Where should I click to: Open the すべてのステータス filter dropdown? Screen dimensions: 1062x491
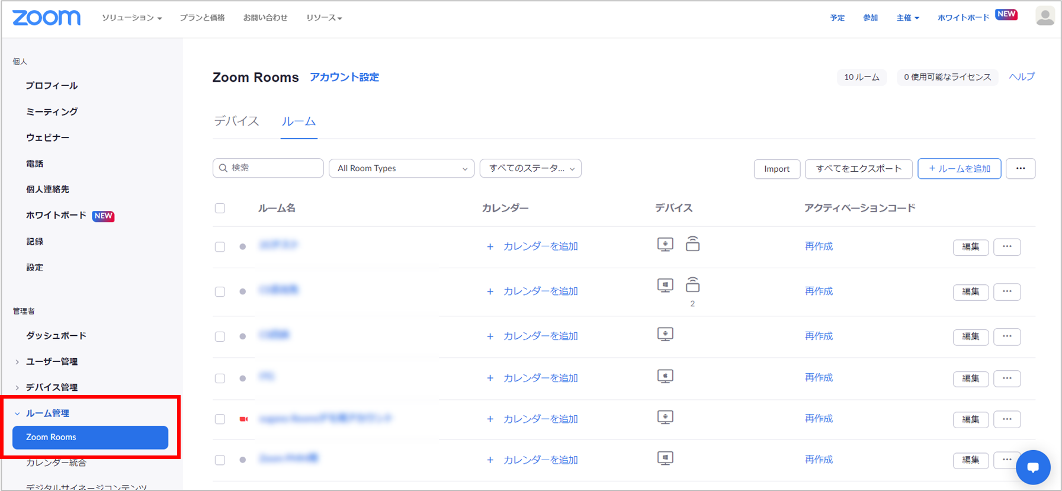coord(531,168)
